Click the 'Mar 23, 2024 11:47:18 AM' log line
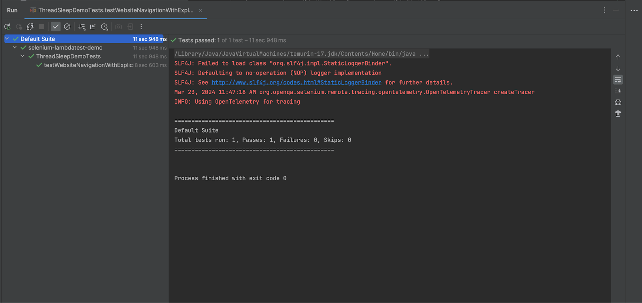The height and width of the screenshot is (303, 642). (x=354, y=92)
